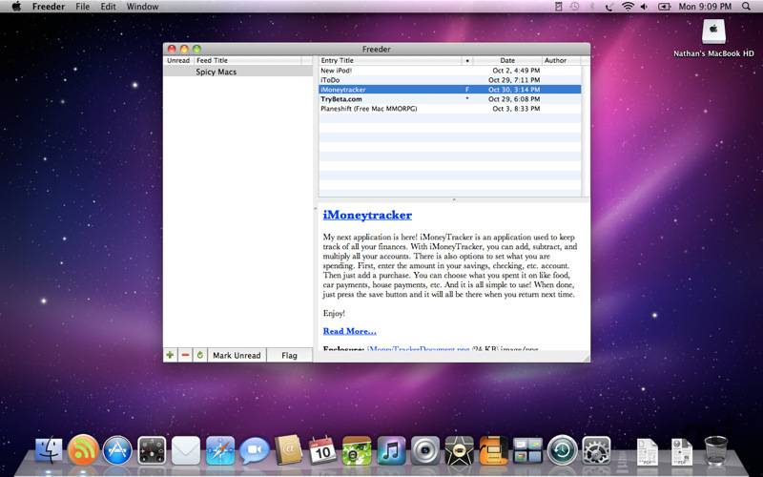Click the unread dot in TryBeta.com row
This screenshot has width=763, height=477.
(467, 98)
